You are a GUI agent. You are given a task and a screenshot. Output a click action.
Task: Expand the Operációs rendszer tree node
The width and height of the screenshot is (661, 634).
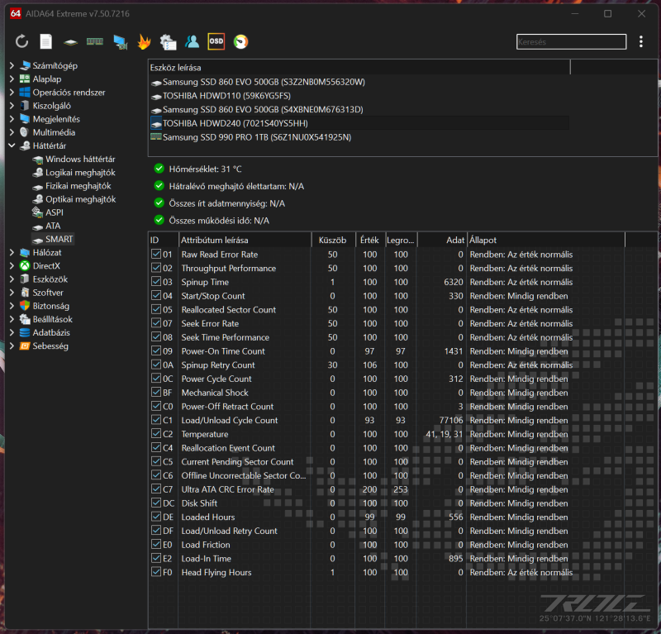[x=12, y=92]
